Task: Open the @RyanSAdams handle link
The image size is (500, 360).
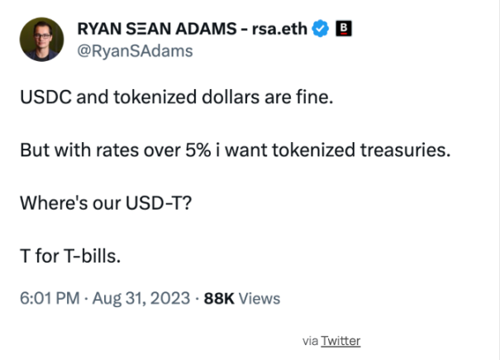Action: [135, 51]
